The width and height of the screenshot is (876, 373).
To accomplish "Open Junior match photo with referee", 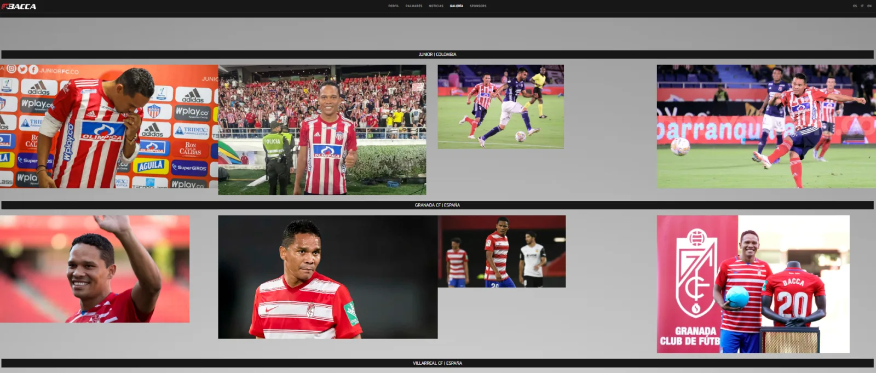I will (500, 107).
